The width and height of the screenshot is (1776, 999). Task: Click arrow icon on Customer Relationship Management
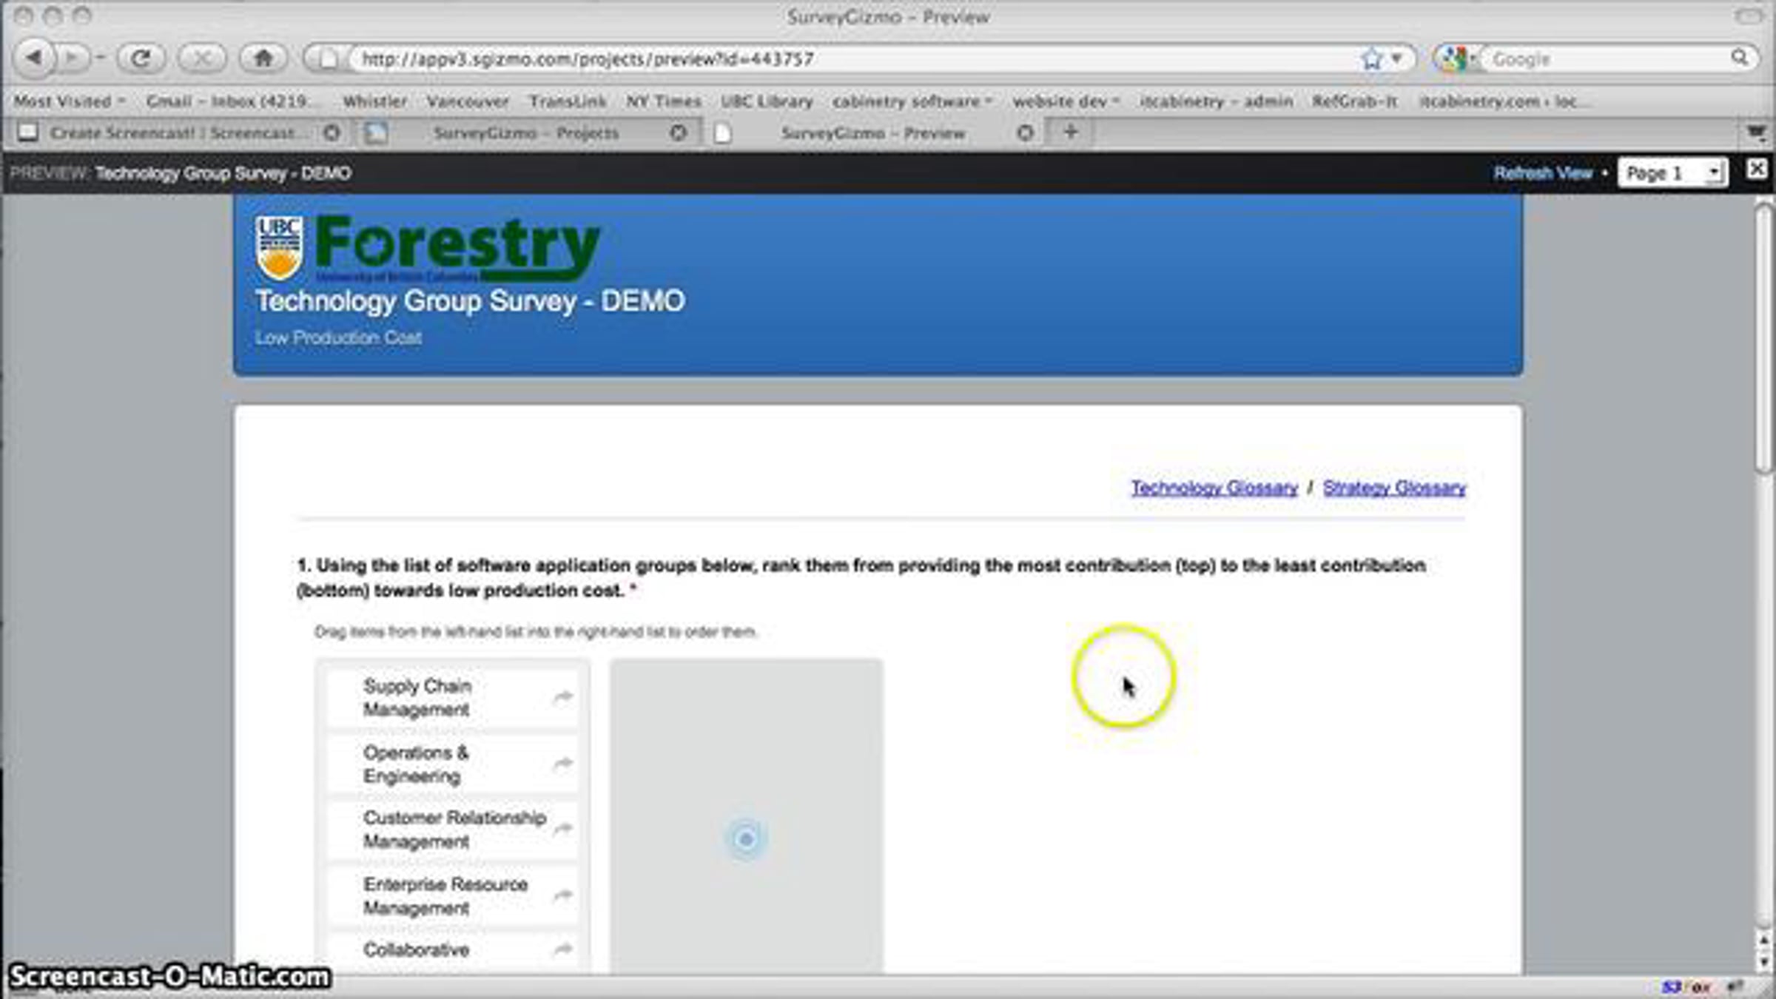563,828
